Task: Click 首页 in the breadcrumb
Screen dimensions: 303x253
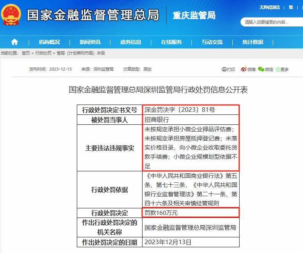Action: click(x=26, y=53)
